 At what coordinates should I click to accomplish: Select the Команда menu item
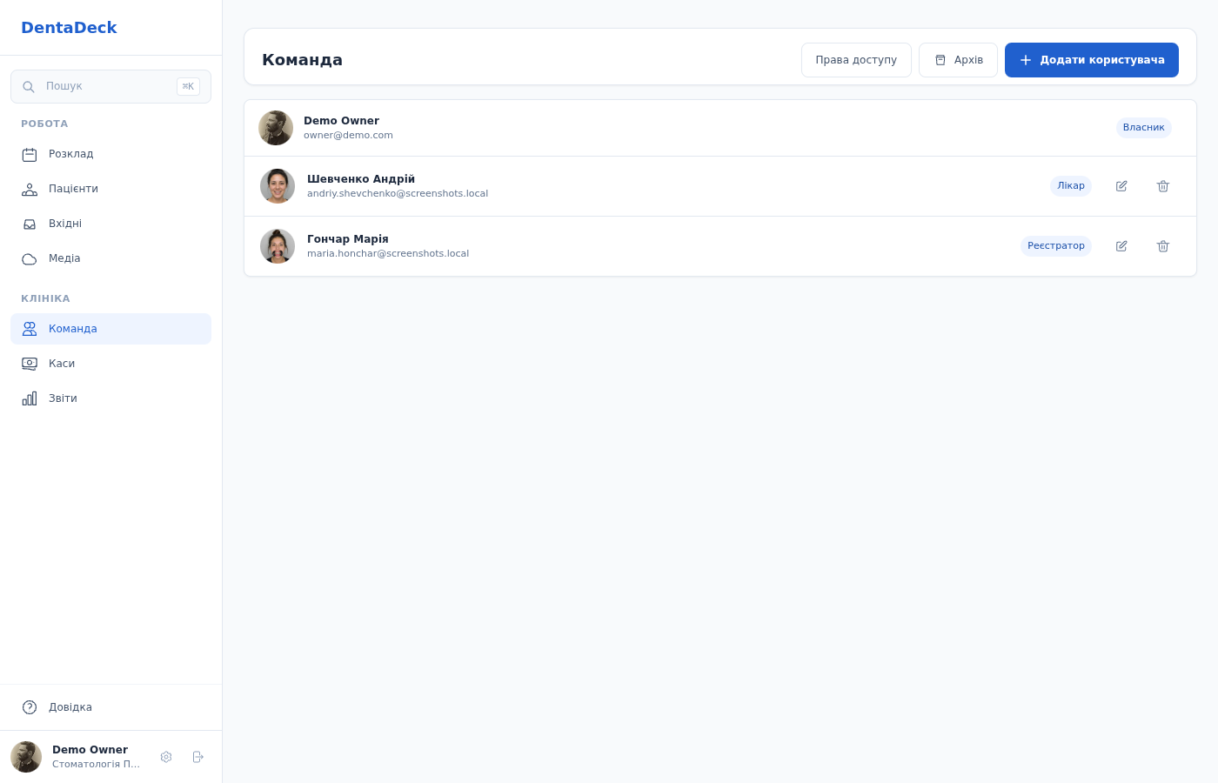110,329
